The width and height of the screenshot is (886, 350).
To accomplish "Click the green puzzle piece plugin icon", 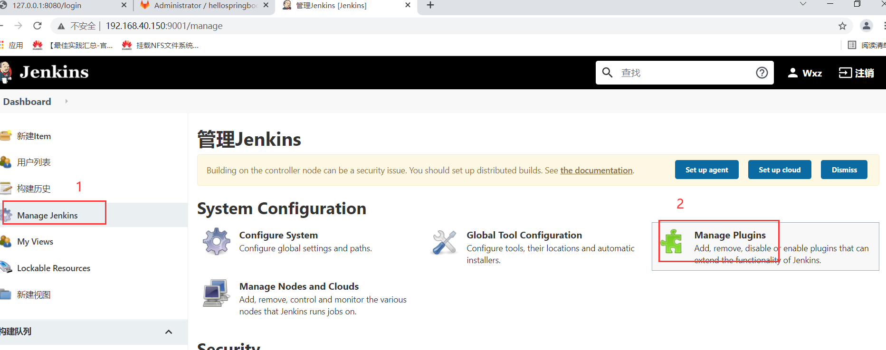I will (x=672, y=241).
